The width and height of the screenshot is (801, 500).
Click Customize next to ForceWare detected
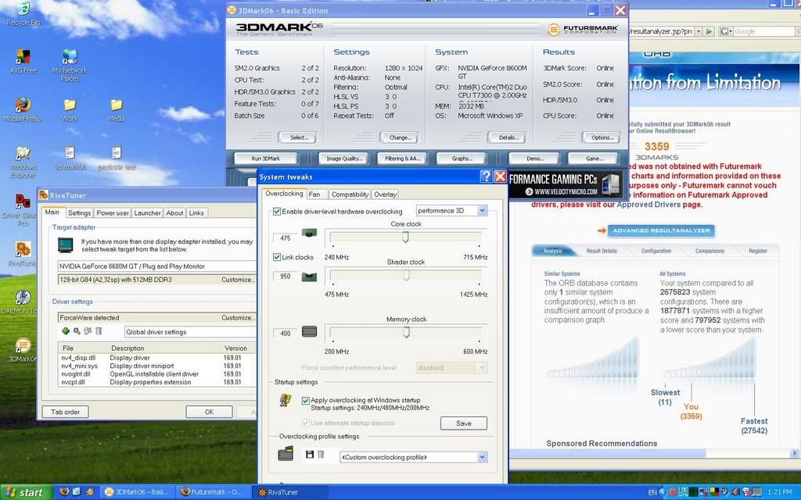point(237,318)
